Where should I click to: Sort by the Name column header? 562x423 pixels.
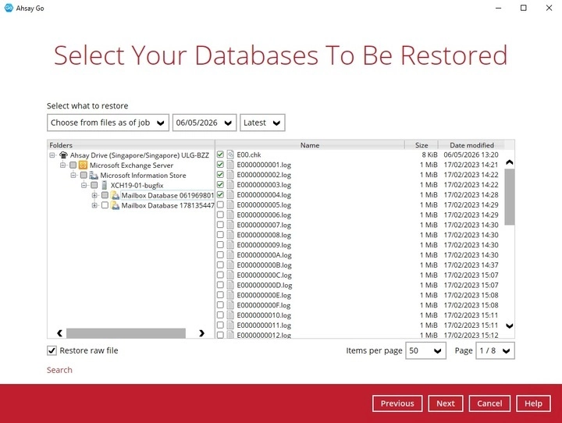pos(310,145)
